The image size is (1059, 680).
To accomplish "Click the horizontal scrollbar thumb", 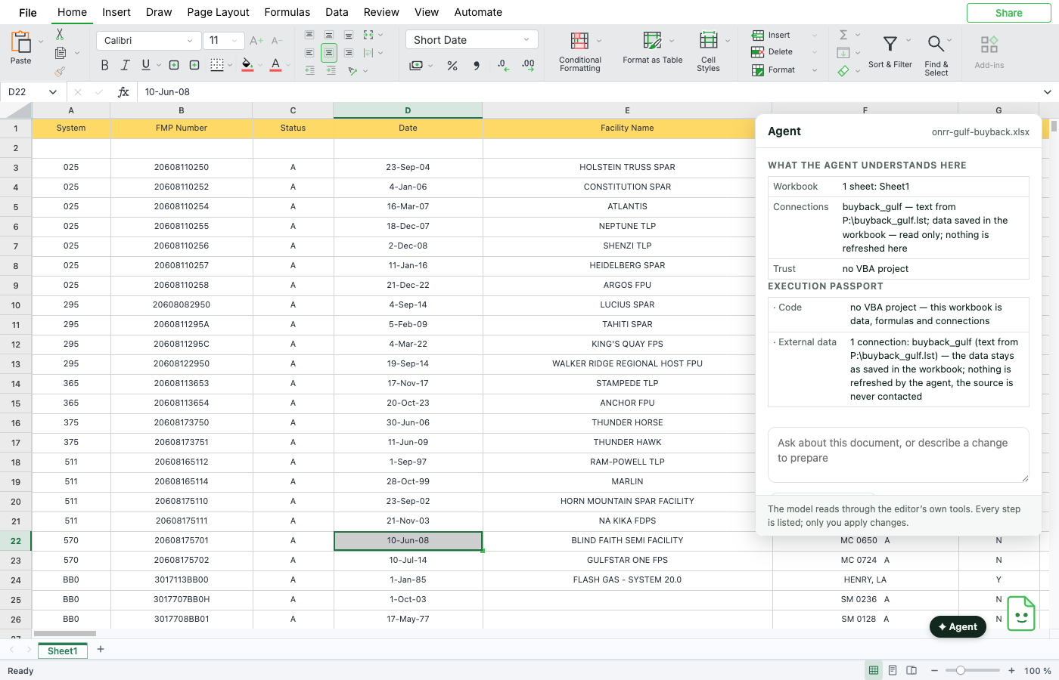I will pos(65,633).
